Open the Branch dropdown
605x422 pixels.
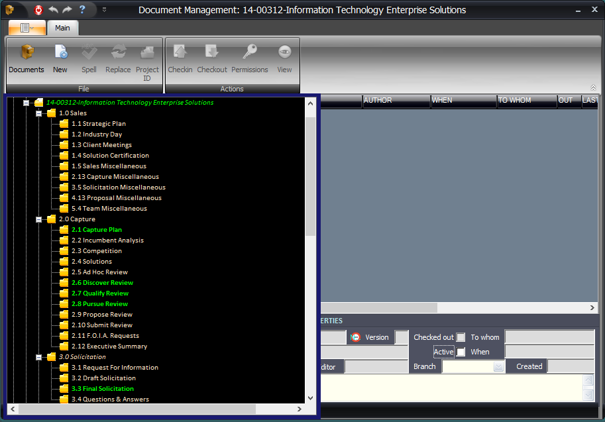click(498, 367)
